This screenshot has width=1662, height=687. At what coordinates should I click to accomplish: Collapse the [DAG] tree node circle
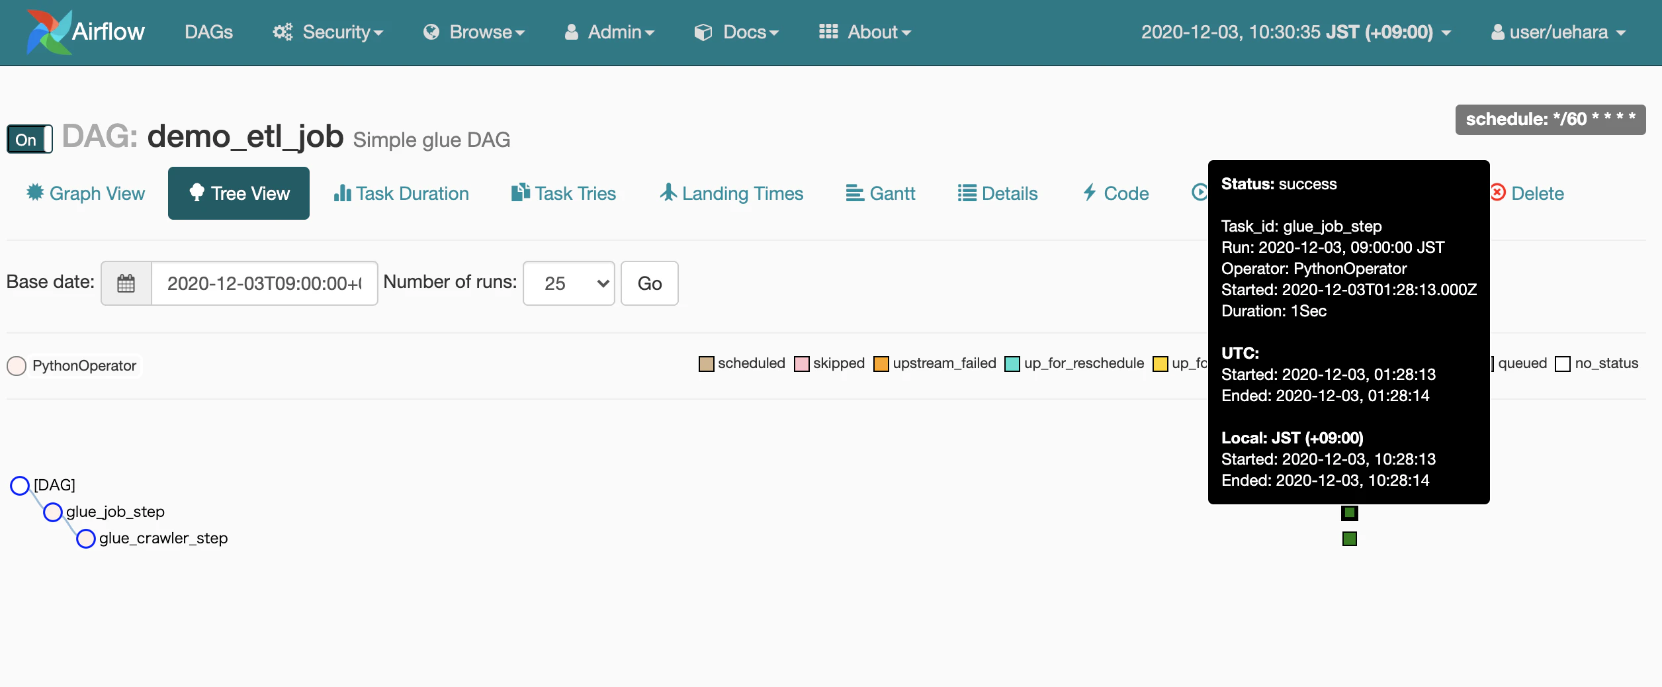coord(20,485)
